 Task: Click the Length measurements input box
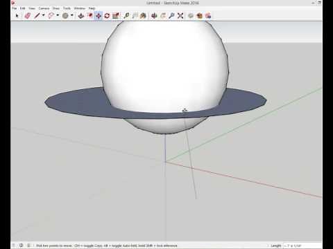pos(302,246)
